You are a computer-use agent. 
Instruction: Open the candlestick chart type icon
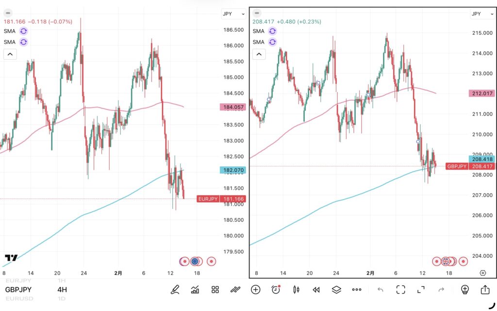point(296,290)
